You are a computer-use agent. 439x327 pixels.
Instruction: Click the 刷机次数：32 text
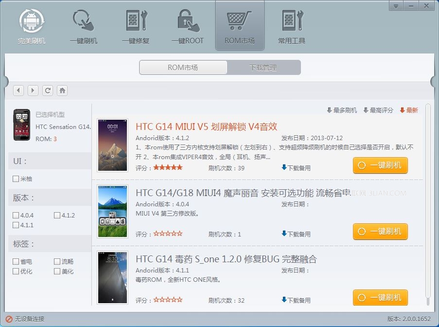[x=226, y=300]
